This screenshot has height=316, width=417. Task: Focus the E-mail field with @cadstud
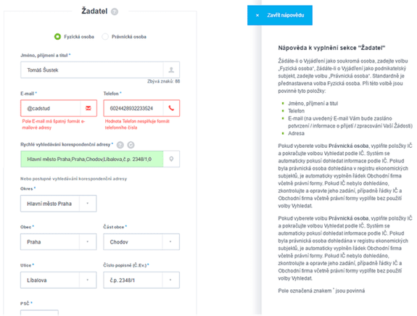[x=51, y=108]
